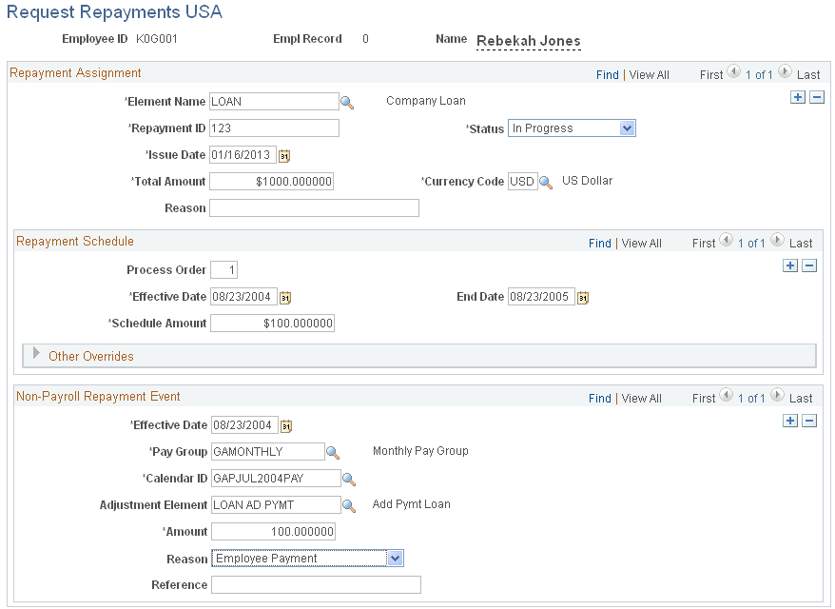This screenshot has height=609, width=835.
Task: Open the Element Name lookup magnifier
Action: tap(347, 101)
